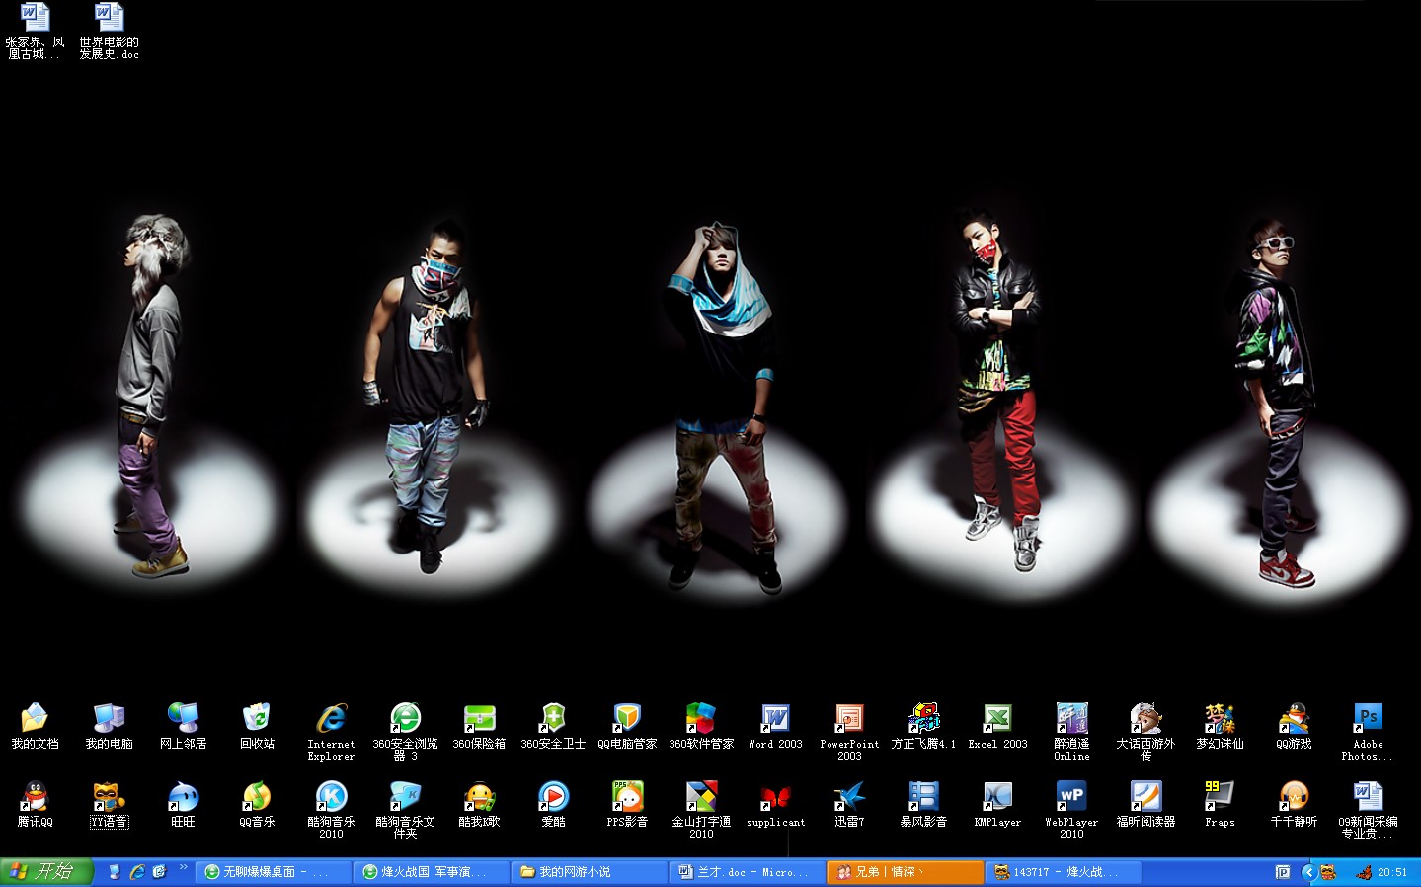Expand quick launch overflow chevron
The image size is (1421, 887).
[x=184, y=868]
